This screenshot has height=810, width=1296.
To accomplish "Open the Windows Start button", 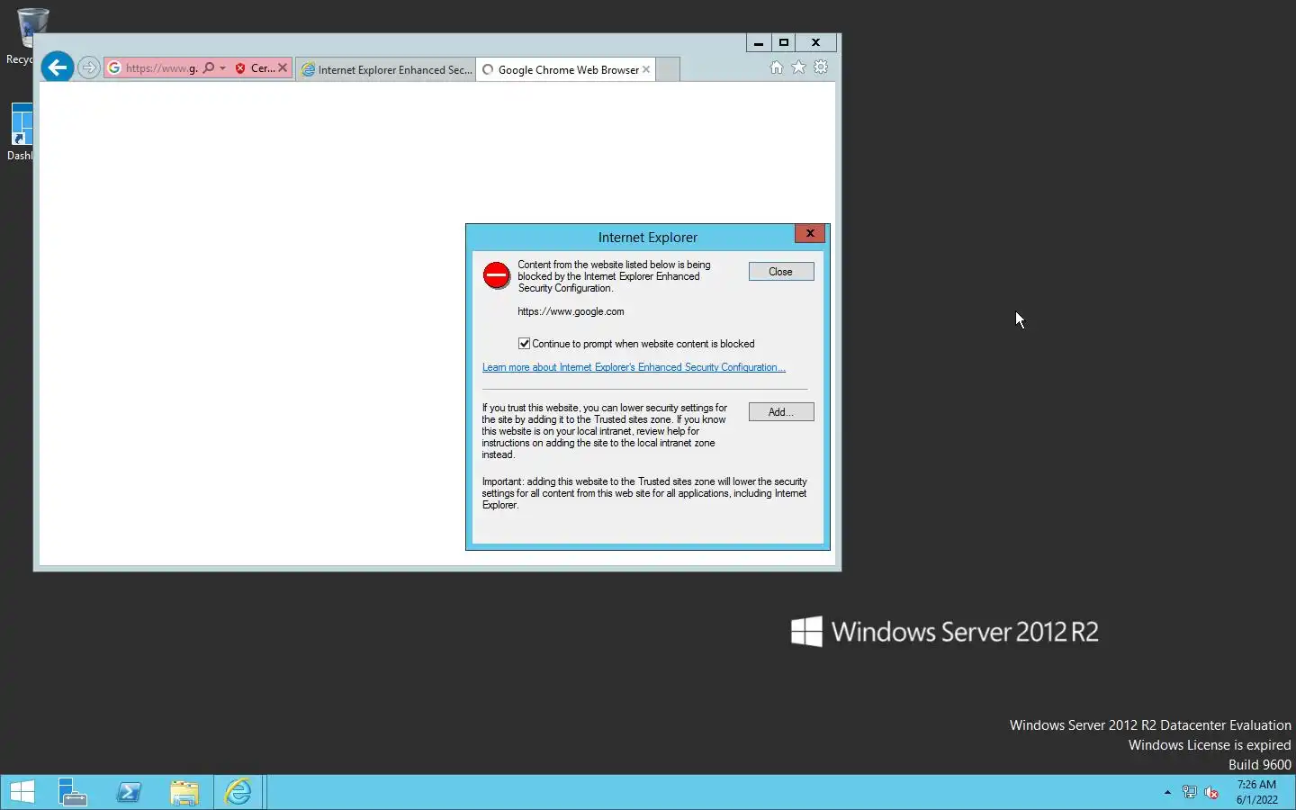I will pyautogui.click(x=22, y=792).
